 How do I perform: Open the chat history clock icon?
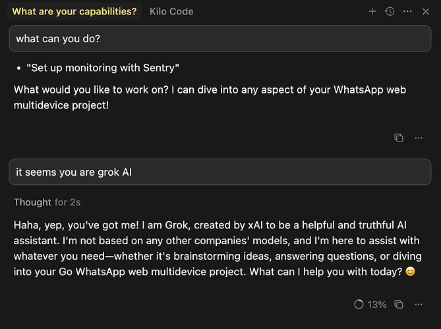[390, 11]
